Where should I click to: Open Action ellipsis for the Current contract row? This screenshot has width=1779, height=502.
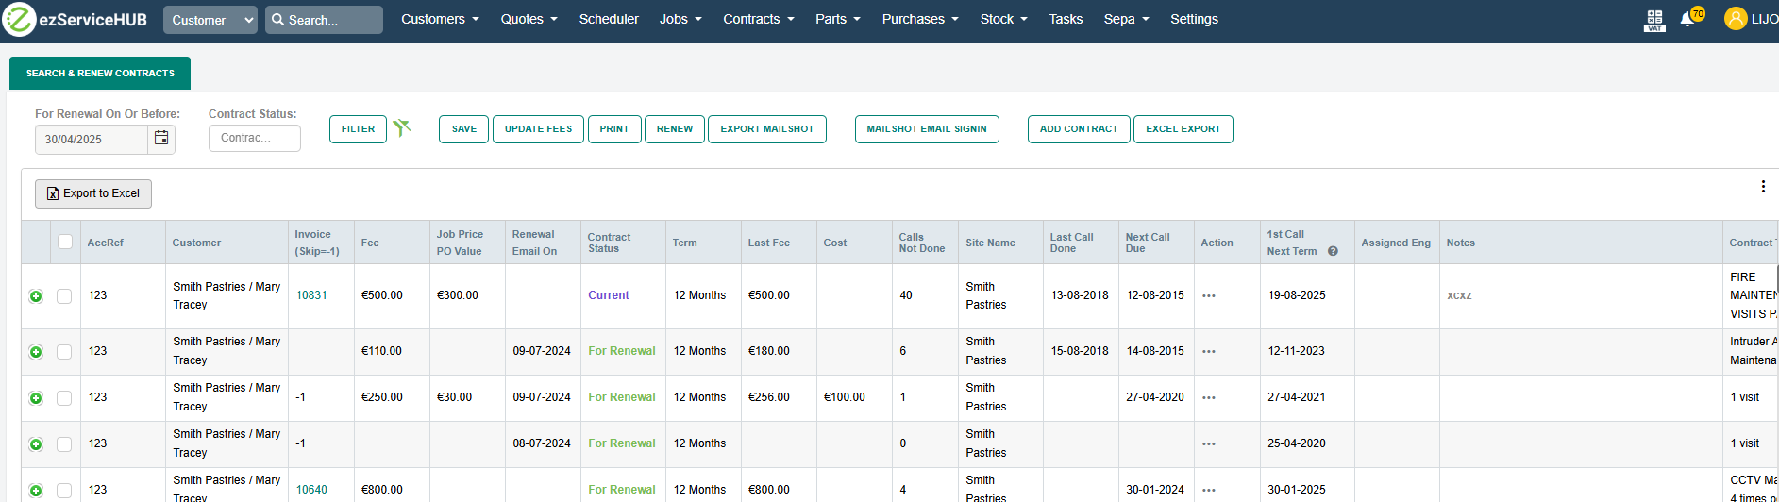tap(1209, 295)
